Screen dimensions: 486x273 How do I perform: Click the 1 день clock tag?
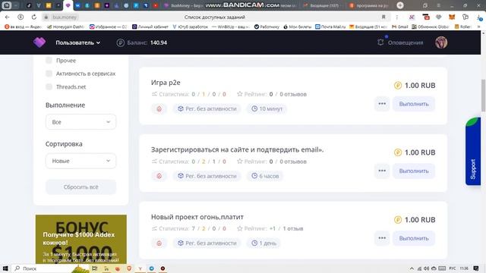264,243
